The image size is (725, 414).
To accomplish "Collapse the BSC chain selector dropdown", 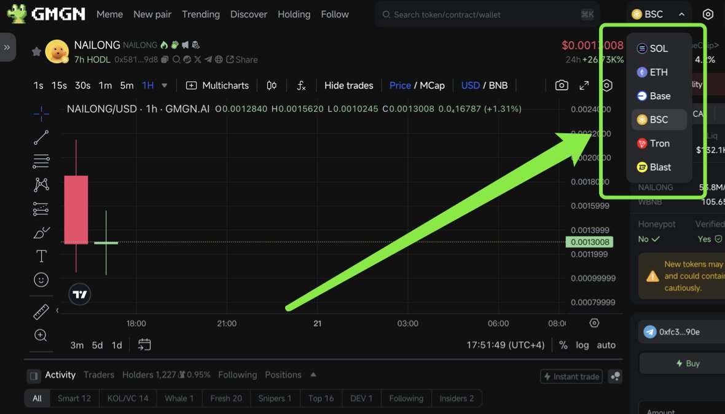I will point(659,14).
